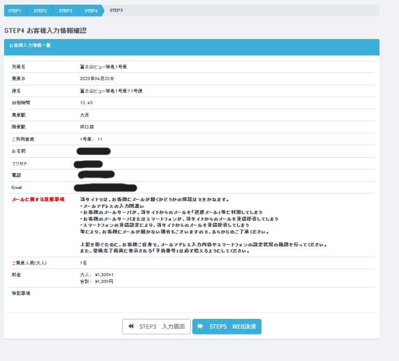Click the boarding station 大月 value
Image resolution: width=399 pixels, height=361 pixels.
[85, 115]
